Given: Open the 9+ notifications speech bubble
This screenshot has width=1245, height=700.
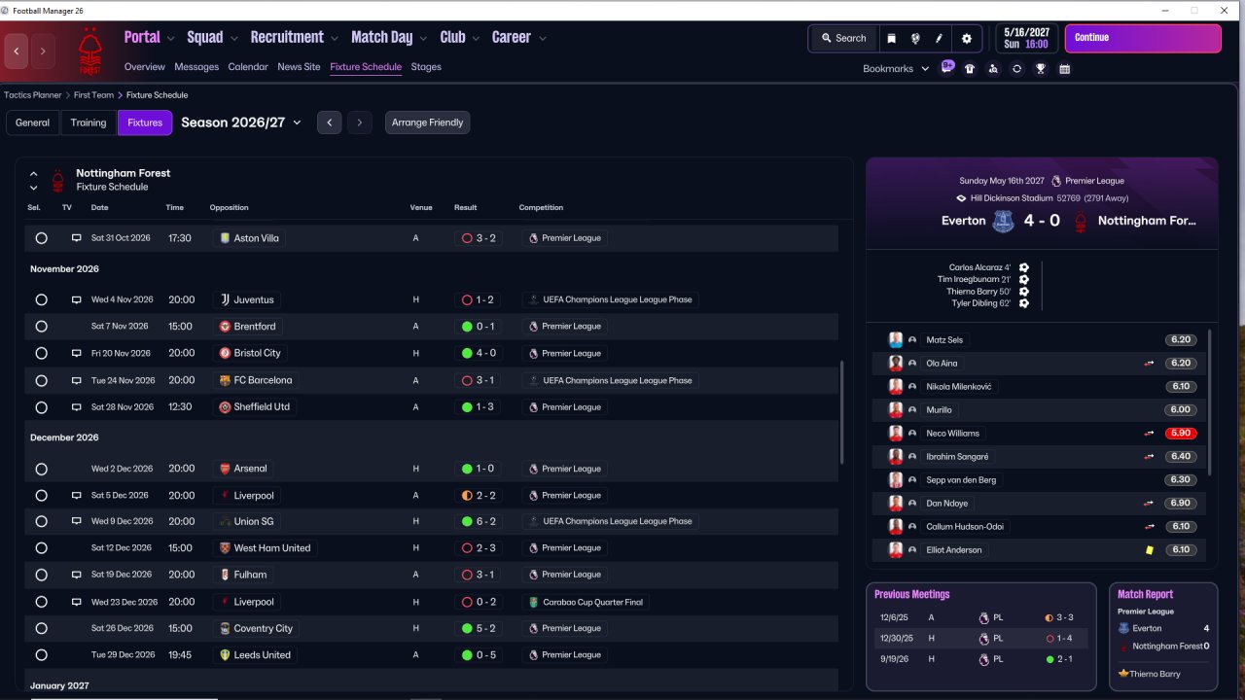Looking at the screenshot, I should (x=947, y=67).
